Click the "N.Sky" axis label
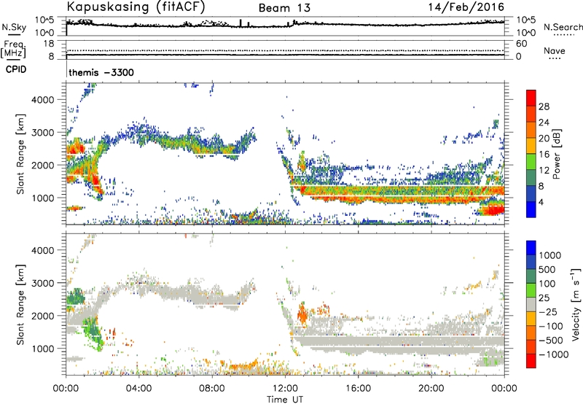The height and width of the screenshot is (404, 583). [14, 27]
